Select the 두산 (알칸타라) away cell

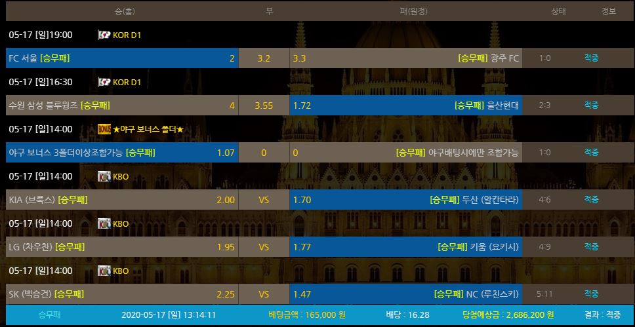[x=405, y=200]
